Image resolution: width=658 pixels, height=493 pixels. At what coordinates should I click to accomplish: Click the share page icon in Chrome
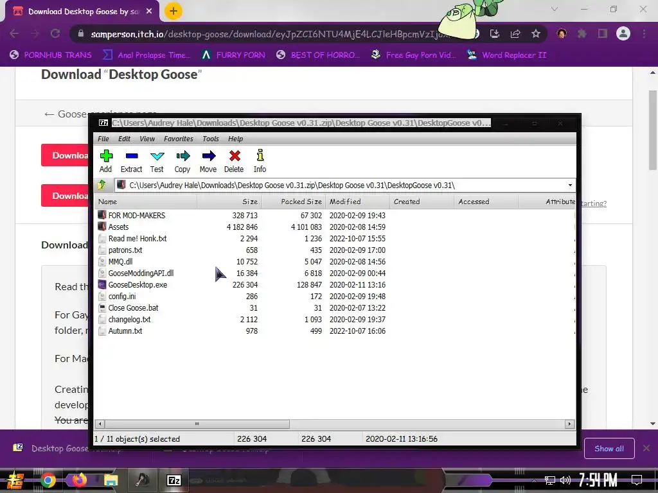(x=515, y=33)
